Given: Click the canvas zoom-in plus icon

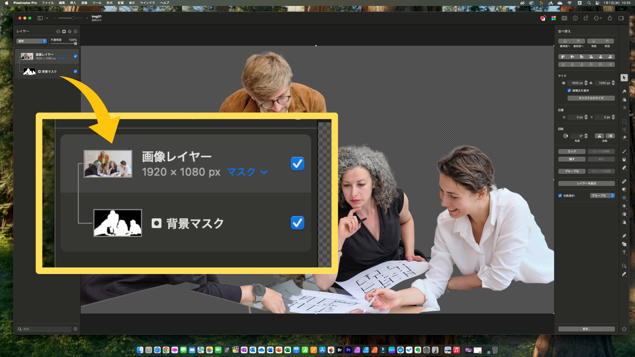Looking at the screenshot, I should coord(87,18).
